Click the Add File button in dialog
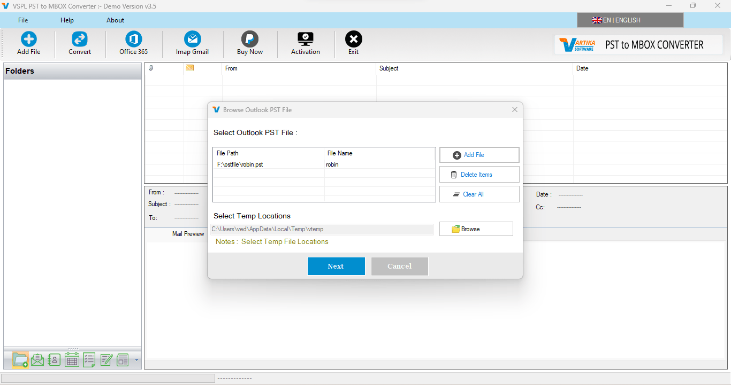 point(479,155)
